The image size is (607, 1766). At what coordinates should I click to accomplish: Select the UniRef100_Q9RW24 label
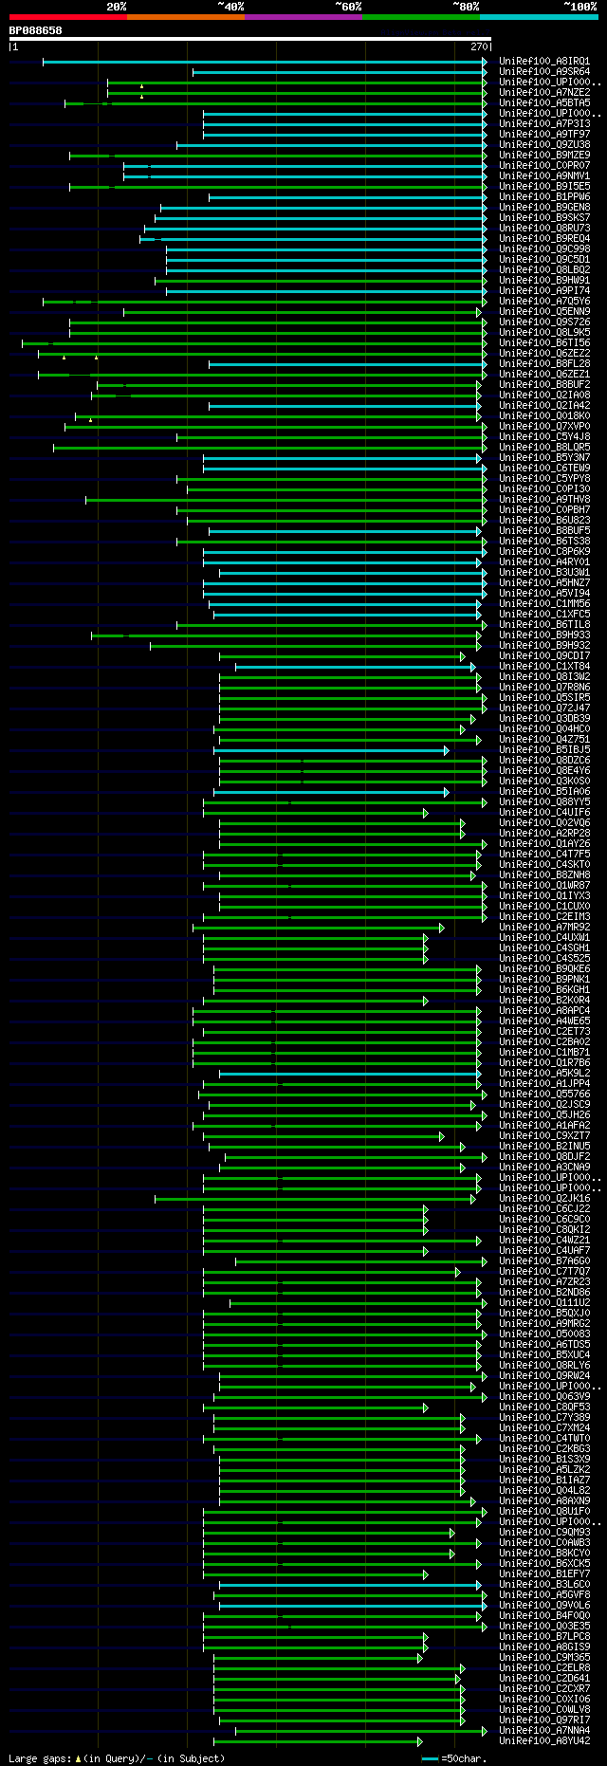[544, 1376]
